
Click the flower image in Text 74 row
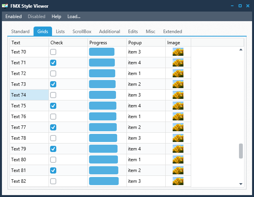click(x=178, y=95)
